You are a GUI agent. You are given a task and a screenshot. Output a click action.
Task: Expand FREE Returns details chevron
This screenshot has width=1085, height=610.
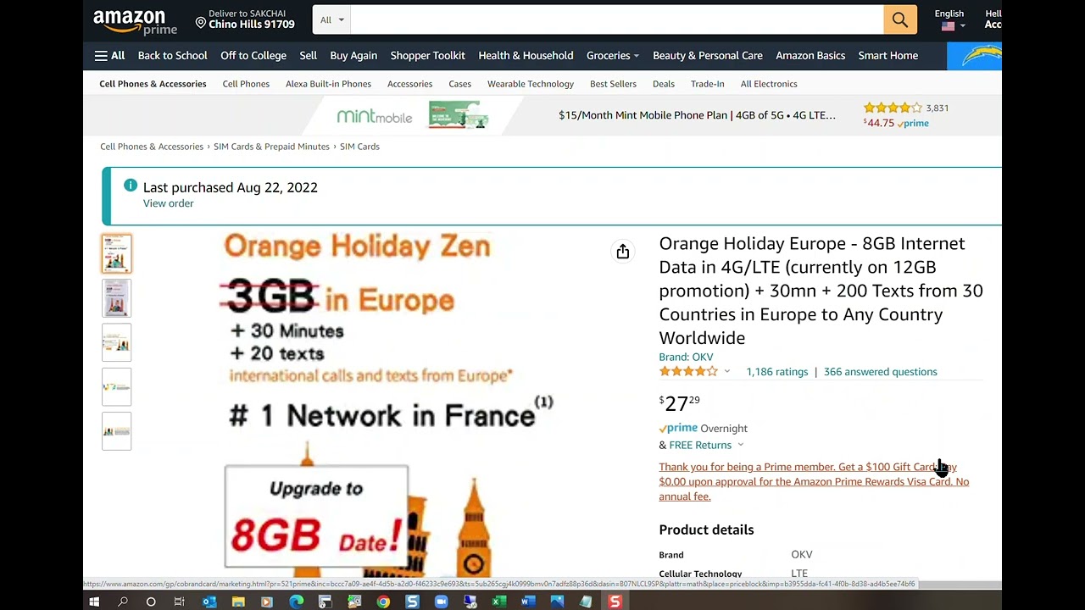(x=740, y=445)
